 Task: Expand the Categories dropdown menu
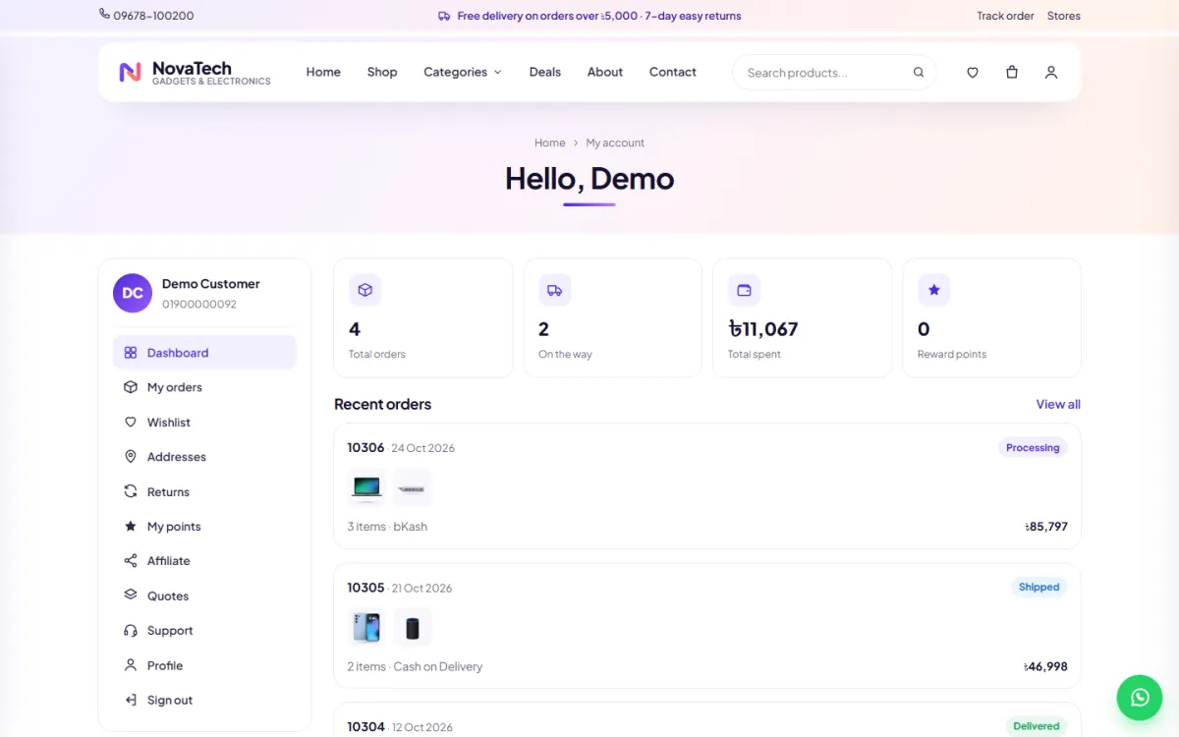click(463, 72)
